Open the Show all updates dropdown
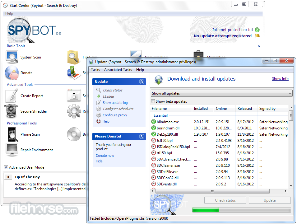 point(222,93)
